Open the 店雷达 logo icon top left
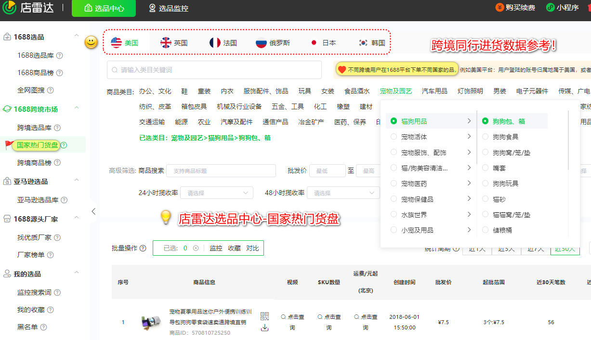 (10, 8)
